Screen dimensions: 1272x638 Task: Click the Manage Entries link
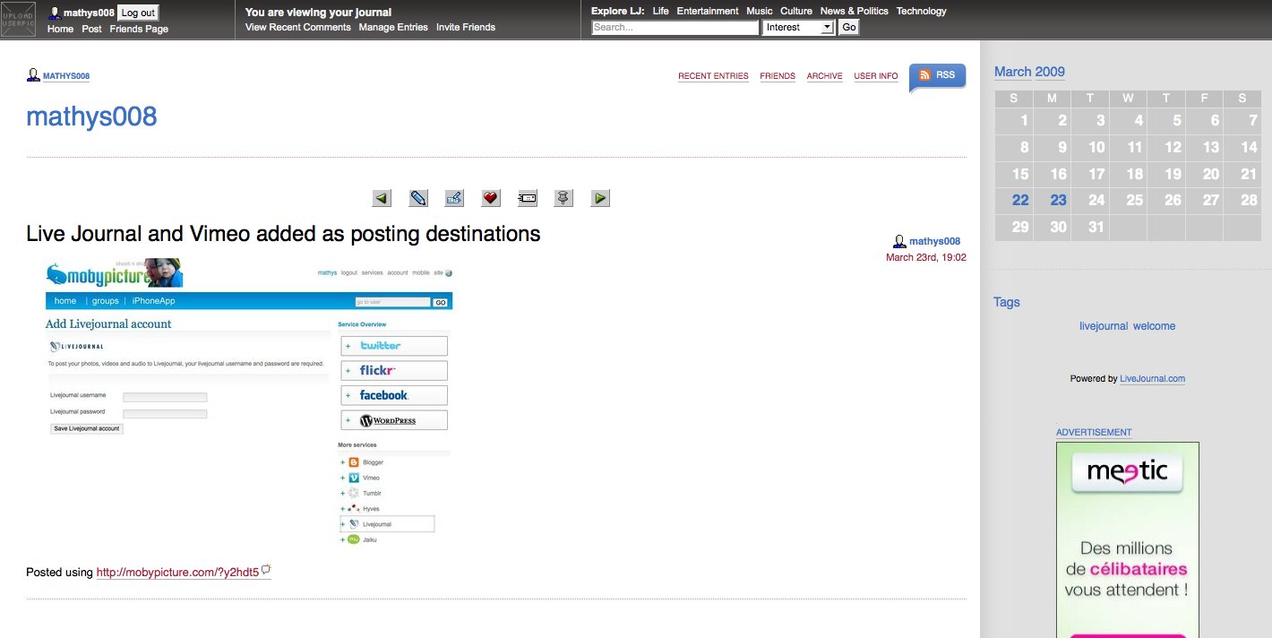pos(393,27)
